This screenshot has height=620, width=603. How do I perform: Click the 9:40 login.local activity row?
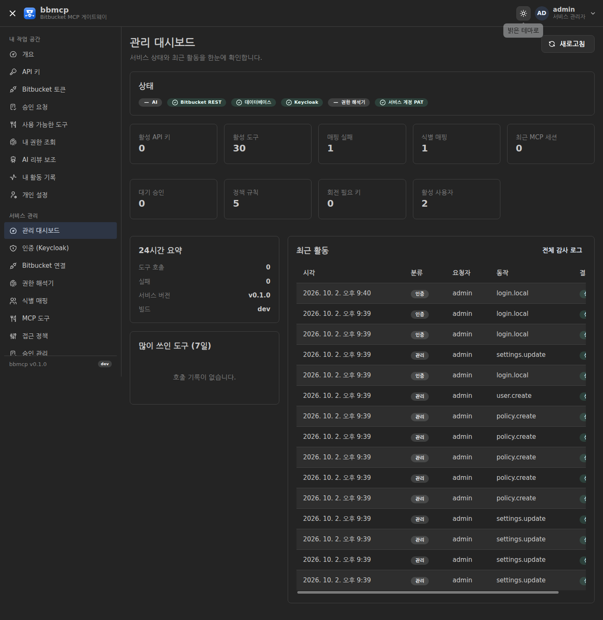click(441, 293)
